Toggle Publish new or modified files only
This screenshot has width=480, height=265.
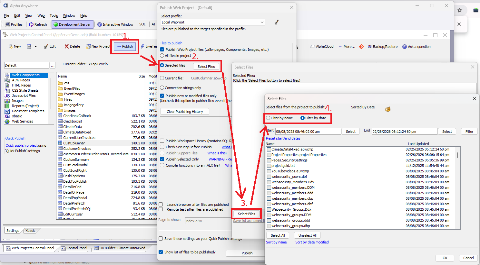(162, 96)
